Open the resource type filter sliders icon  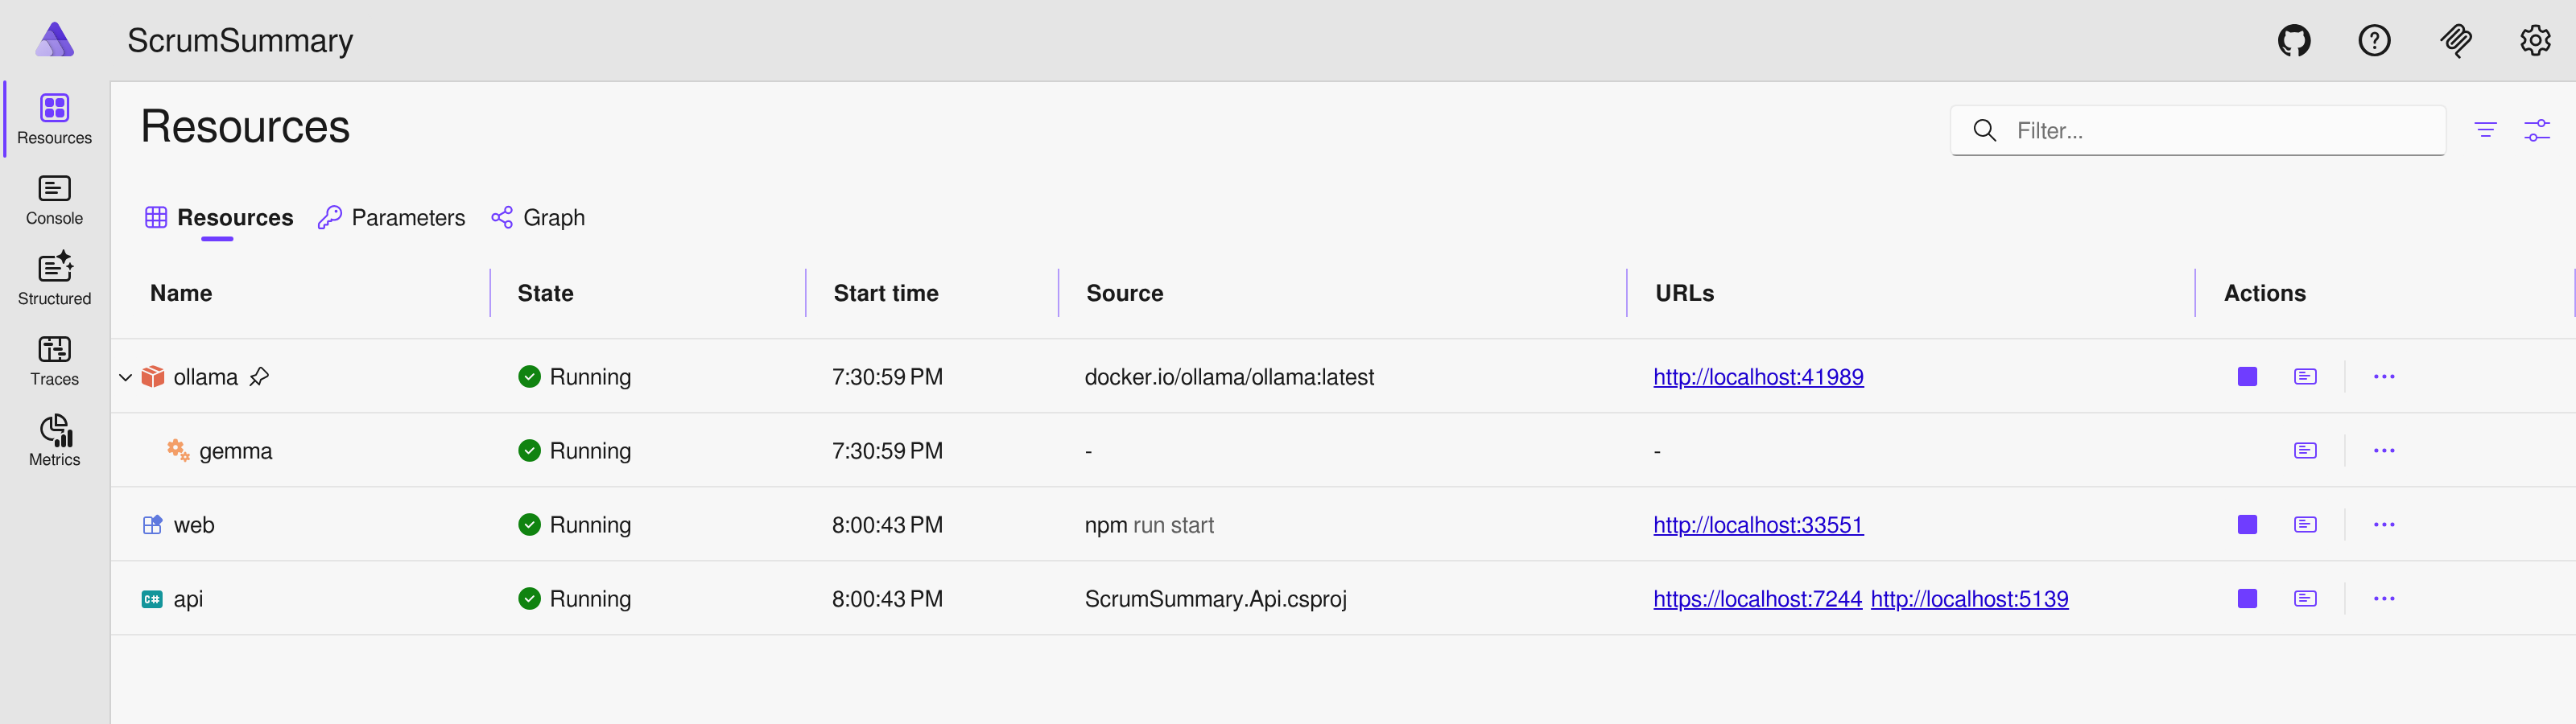point(2539,130)
